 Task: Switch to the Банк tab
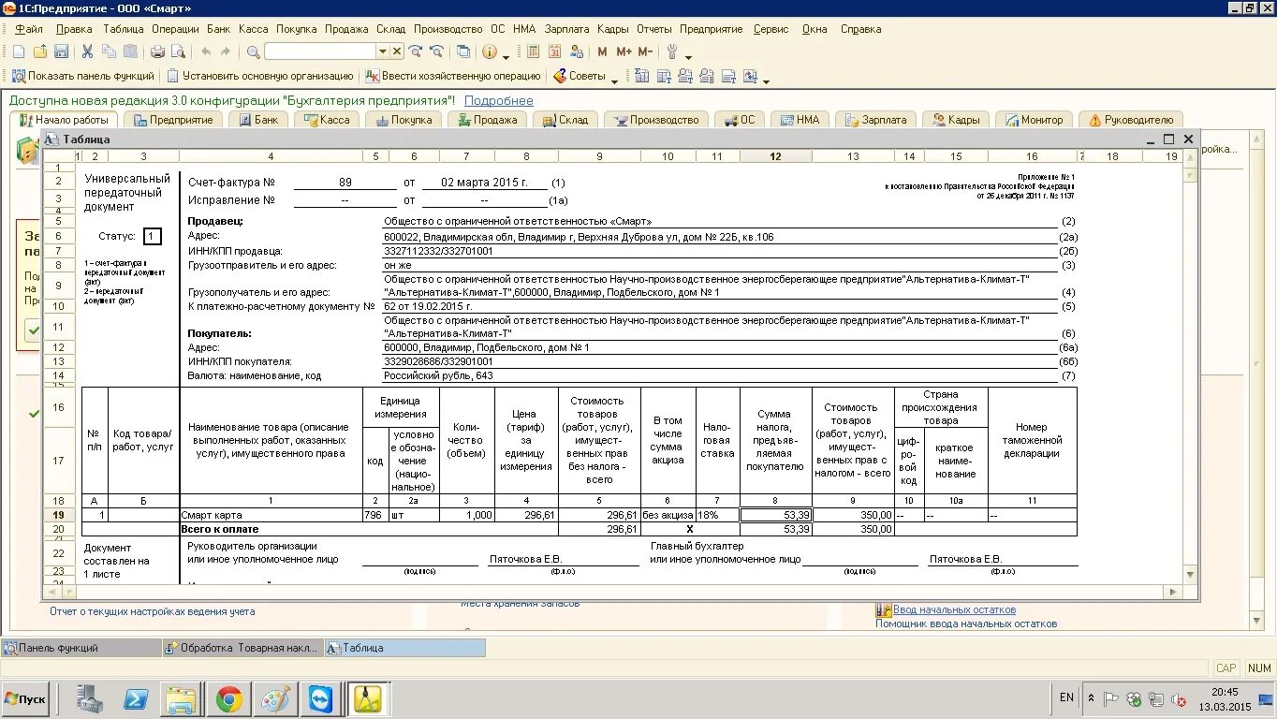[257, 120]
